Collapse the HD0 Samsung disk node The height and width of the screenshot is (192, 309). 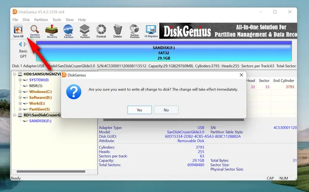point(14,74)
